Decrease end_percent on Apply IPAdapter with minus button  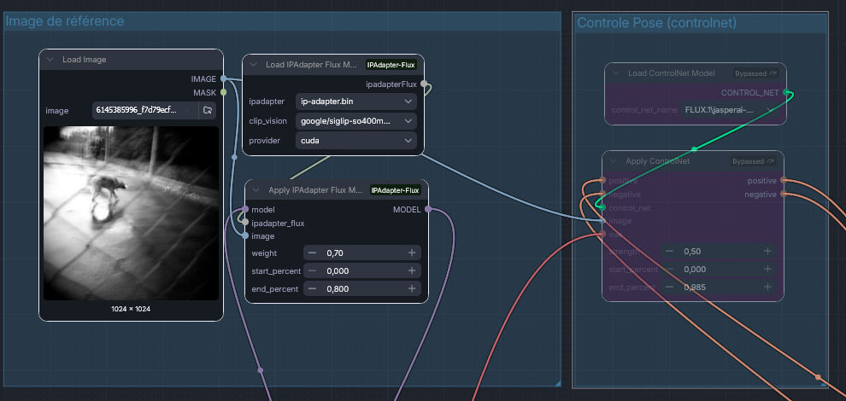point(312,289)
